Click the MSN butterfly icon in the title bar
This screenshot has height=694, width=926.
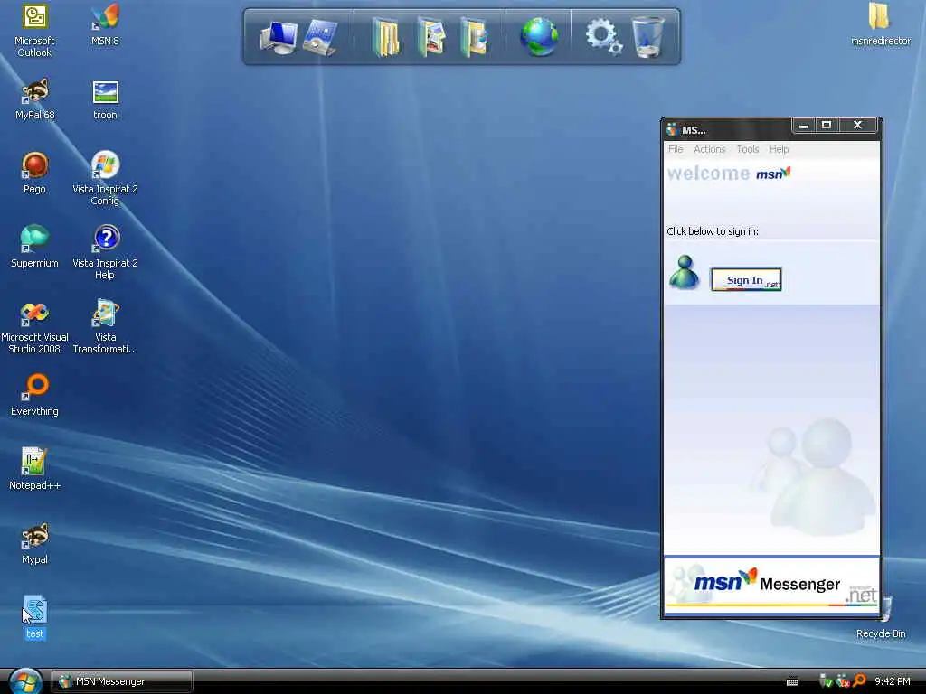(x=672, y=129)
